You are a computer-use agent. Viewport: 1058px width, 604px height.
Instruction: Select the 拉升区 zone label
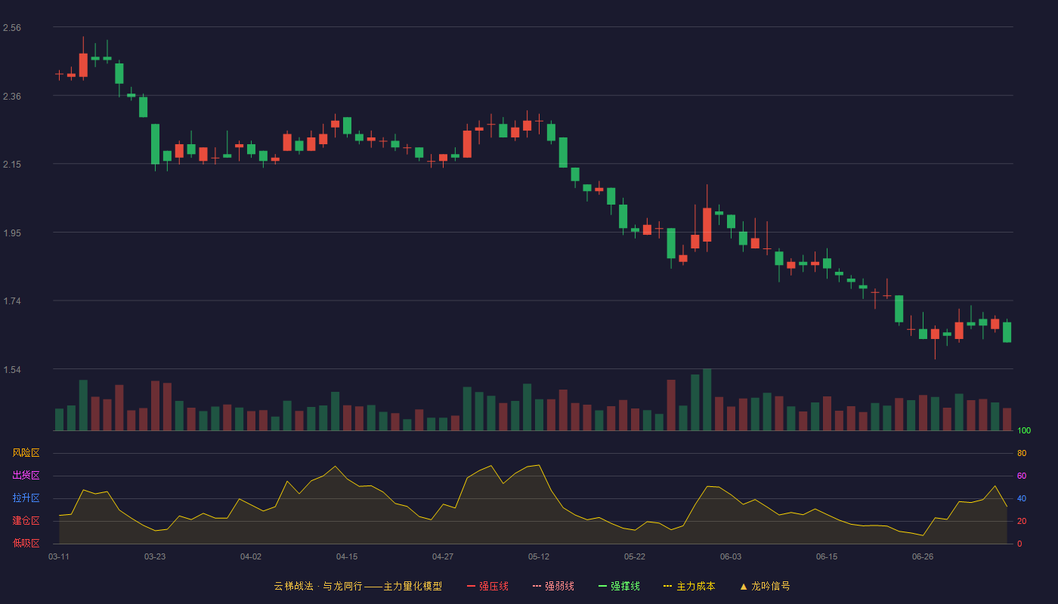tap(26, 498)
